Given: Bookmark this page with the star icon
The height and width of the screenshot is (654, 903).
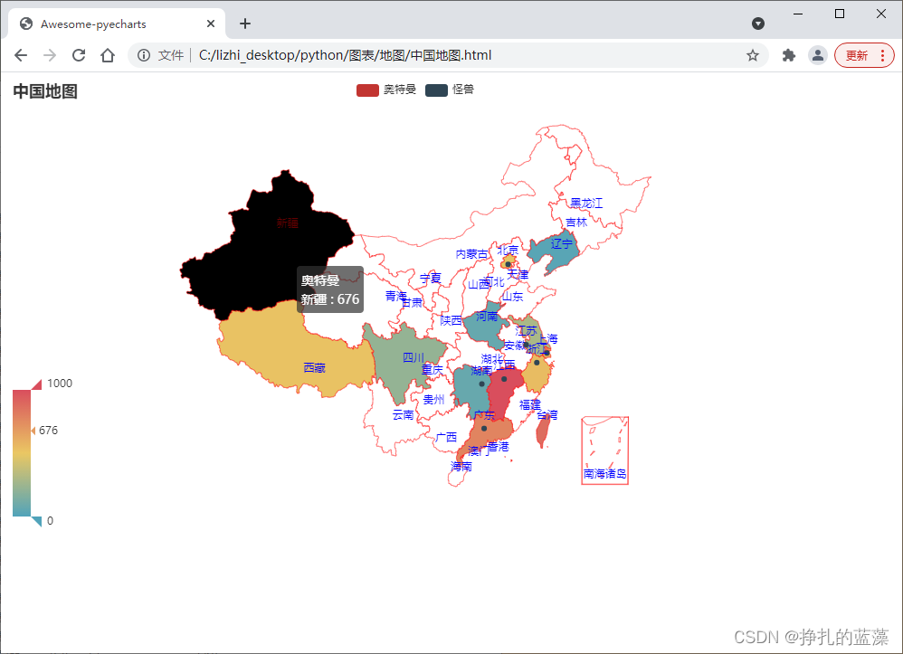Looking at the screenshot, I should [752, 55].
